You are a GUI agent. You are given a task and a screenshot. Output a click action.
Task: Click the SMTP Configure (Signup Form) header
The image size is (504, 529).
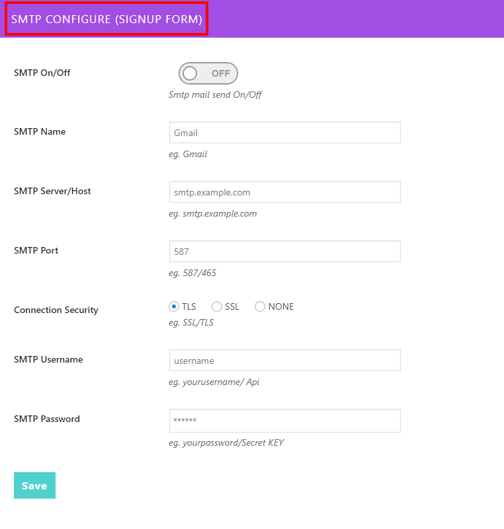pos(107,19)
